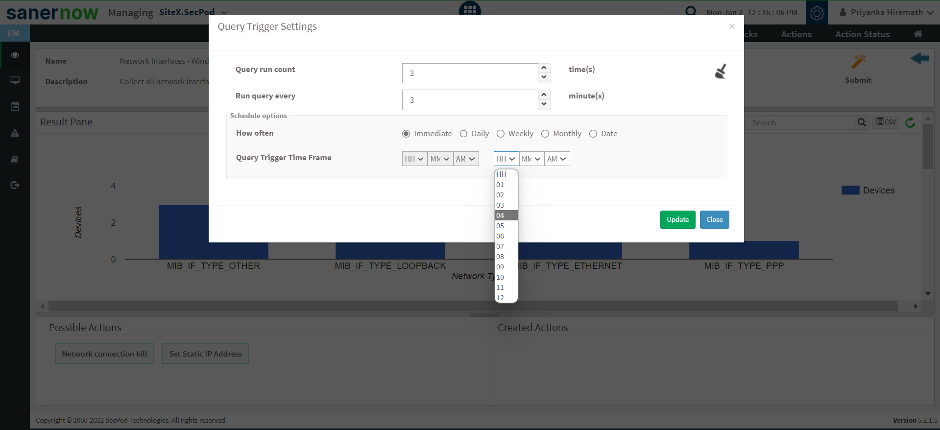Screen dimensions: 940x430
Task: Open the Actions tab in navbar
Action: (796, 34)
